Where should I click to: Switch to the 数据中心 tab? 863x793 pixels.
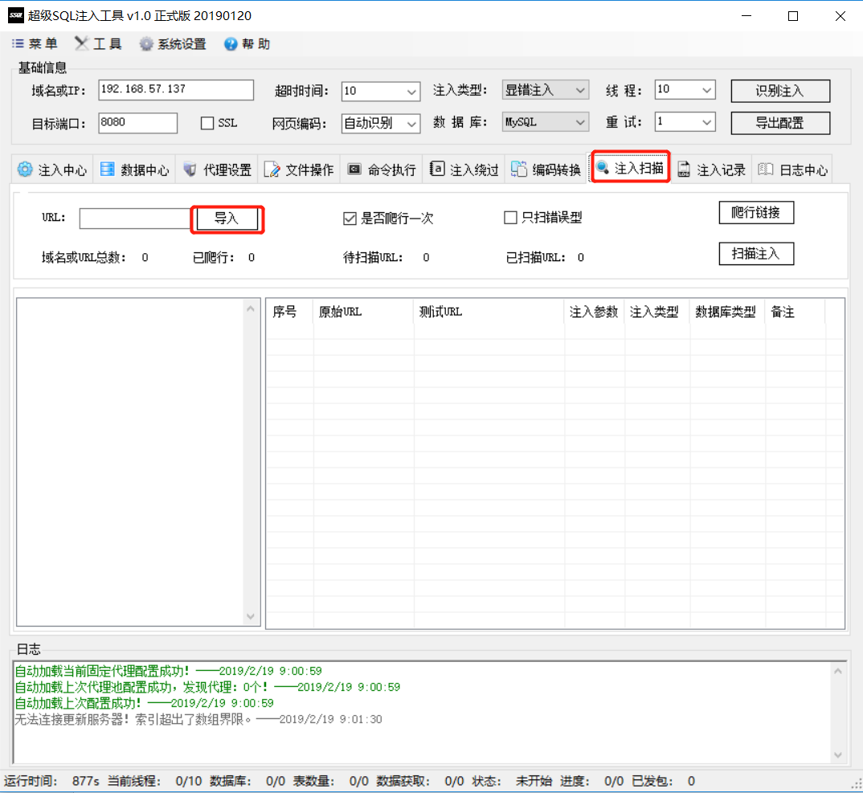click(x=135, y=170)
